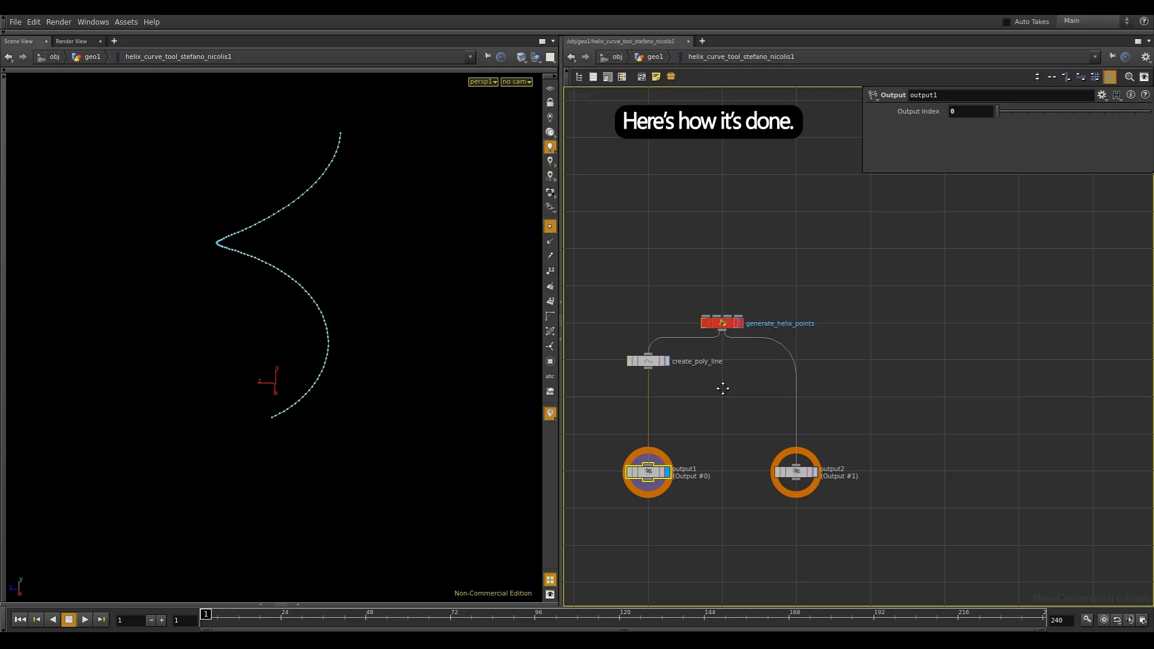Open the persp1 camera dropdown in the viewport

(x=483, y=81)
